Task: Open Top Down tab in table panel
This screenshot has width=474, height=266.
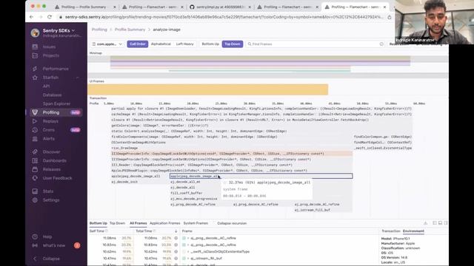Action: pyautogui.click(x=117, y=223)
